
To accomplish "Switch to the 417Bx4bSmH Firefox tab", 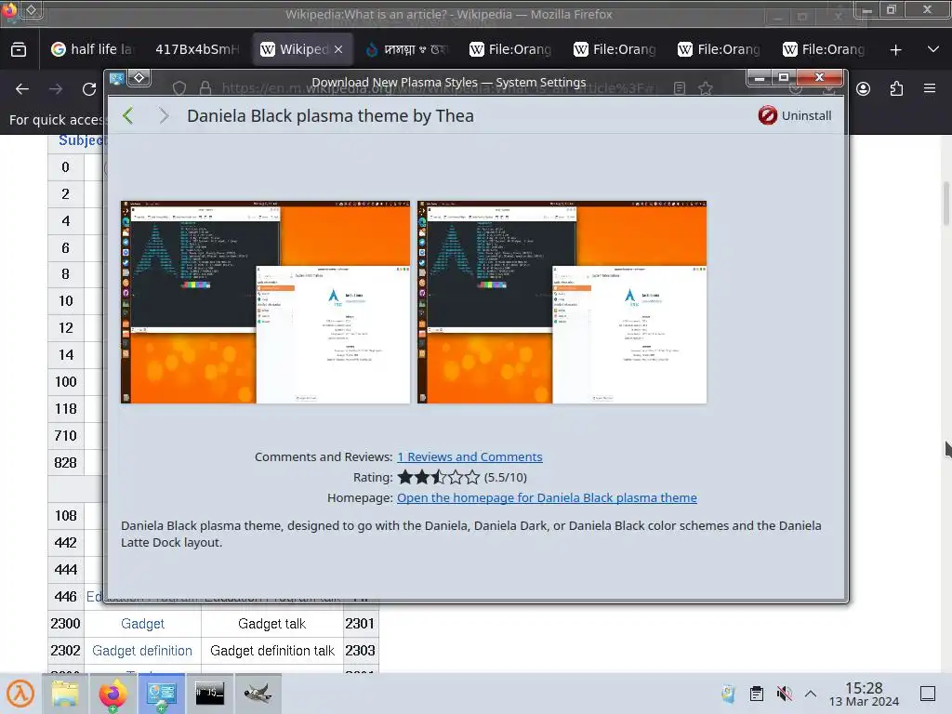I will [197, 49].
